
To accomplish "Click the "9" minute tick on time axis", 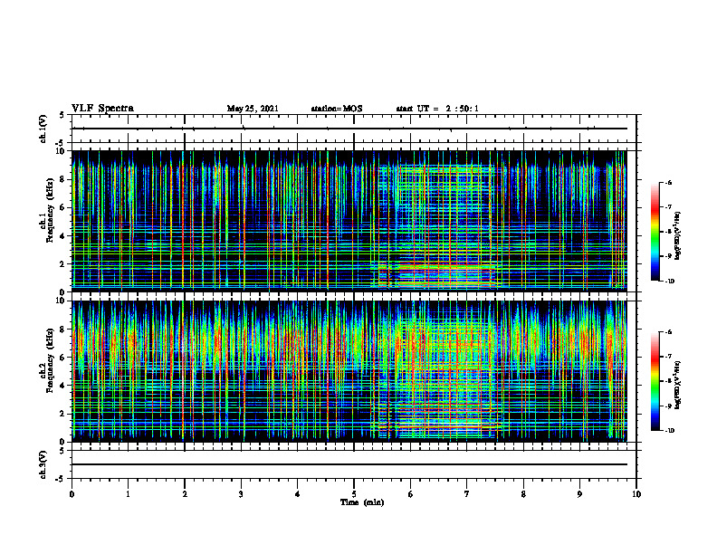I will click(x=579, y=494).
